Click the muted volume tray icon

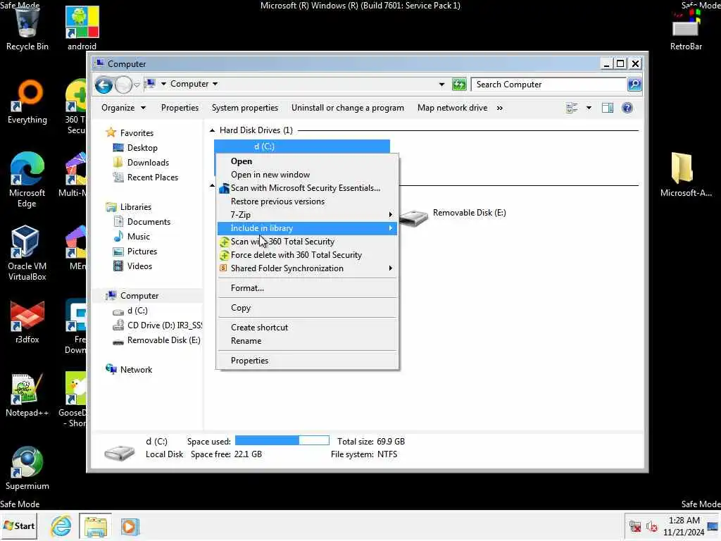click(651, 526)
